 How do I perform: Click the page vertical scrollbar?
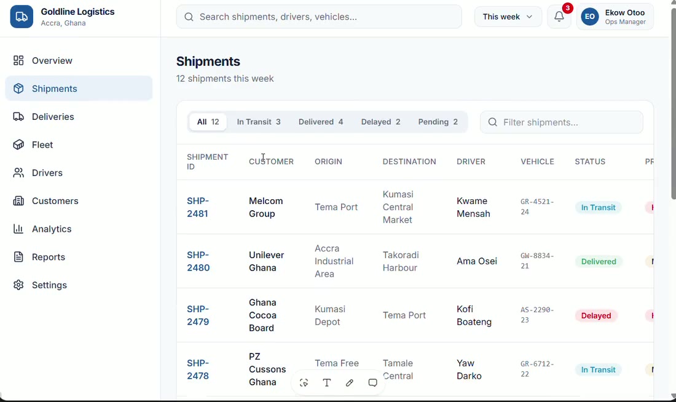673,103
